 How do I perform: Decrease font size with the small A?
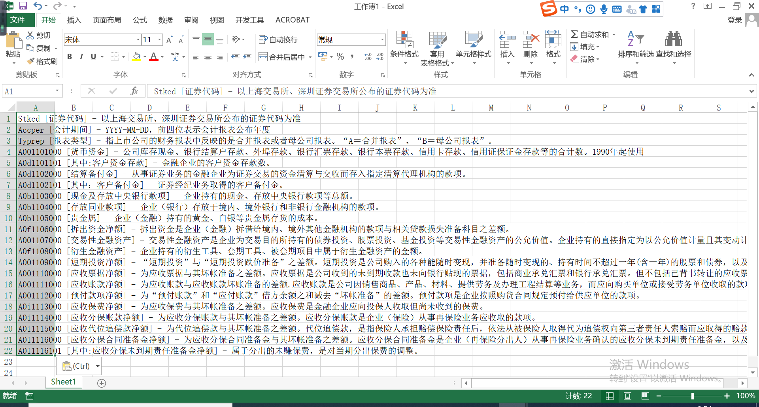181,39
